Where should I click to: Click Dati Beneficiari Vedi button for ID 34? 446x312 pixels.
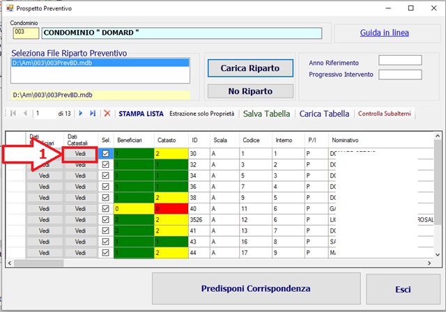tap(45, 175)
